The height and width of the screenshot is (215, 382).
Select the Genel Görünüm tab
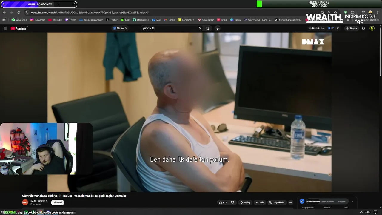(328, 201)
